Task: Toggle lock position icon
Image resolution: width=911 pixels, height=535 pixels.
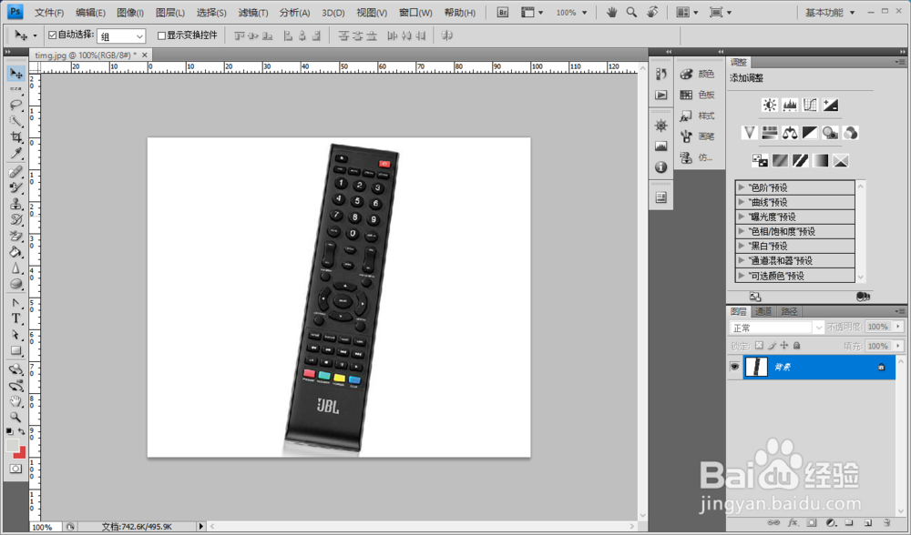Action: [x=783, y=345]
